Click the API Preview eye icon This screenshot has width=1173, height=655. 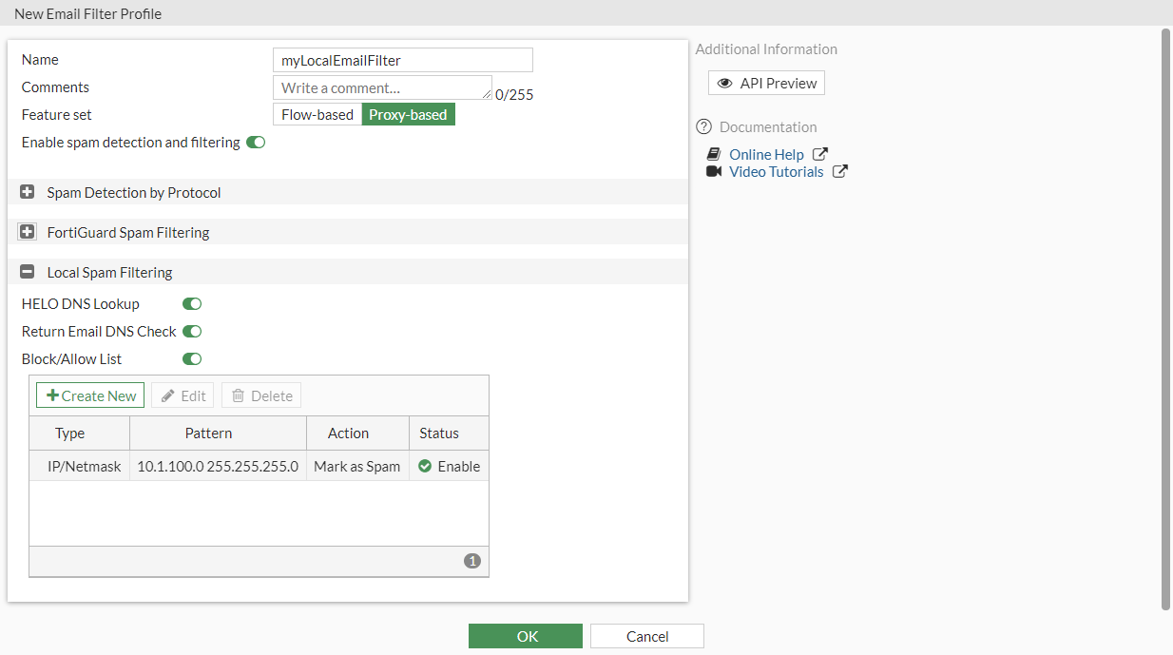(727, 83)
